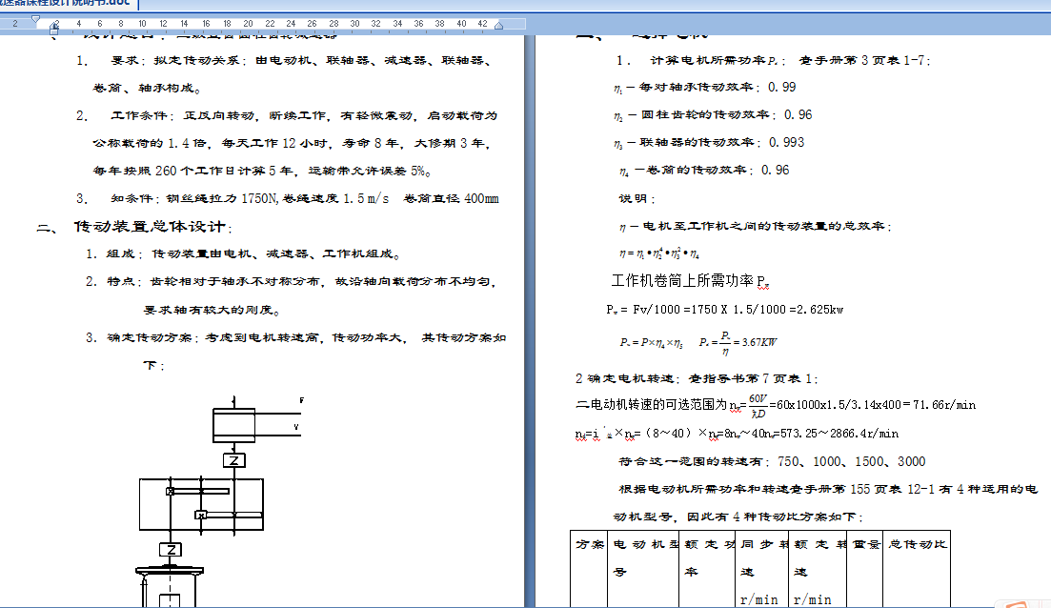Click the line 联轴器的传动效率：0.993

click(x=709, y=142)
